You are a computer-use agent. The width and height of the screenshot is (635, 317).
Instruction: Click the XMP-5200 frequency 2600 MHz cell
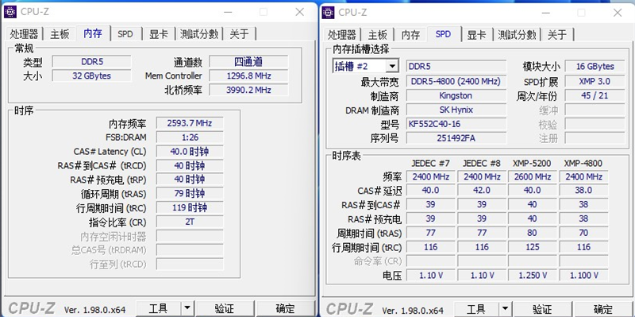click(x=532, y=176)
